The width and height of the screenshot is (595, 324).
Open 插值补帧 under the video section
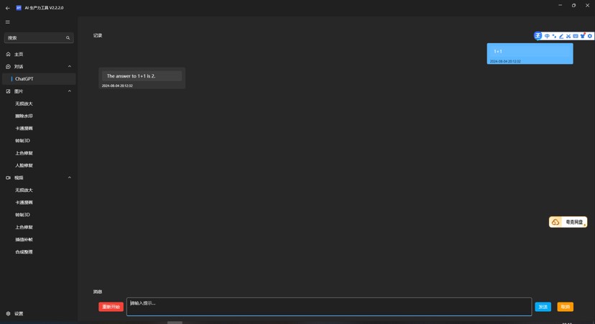tap(24, 240)
